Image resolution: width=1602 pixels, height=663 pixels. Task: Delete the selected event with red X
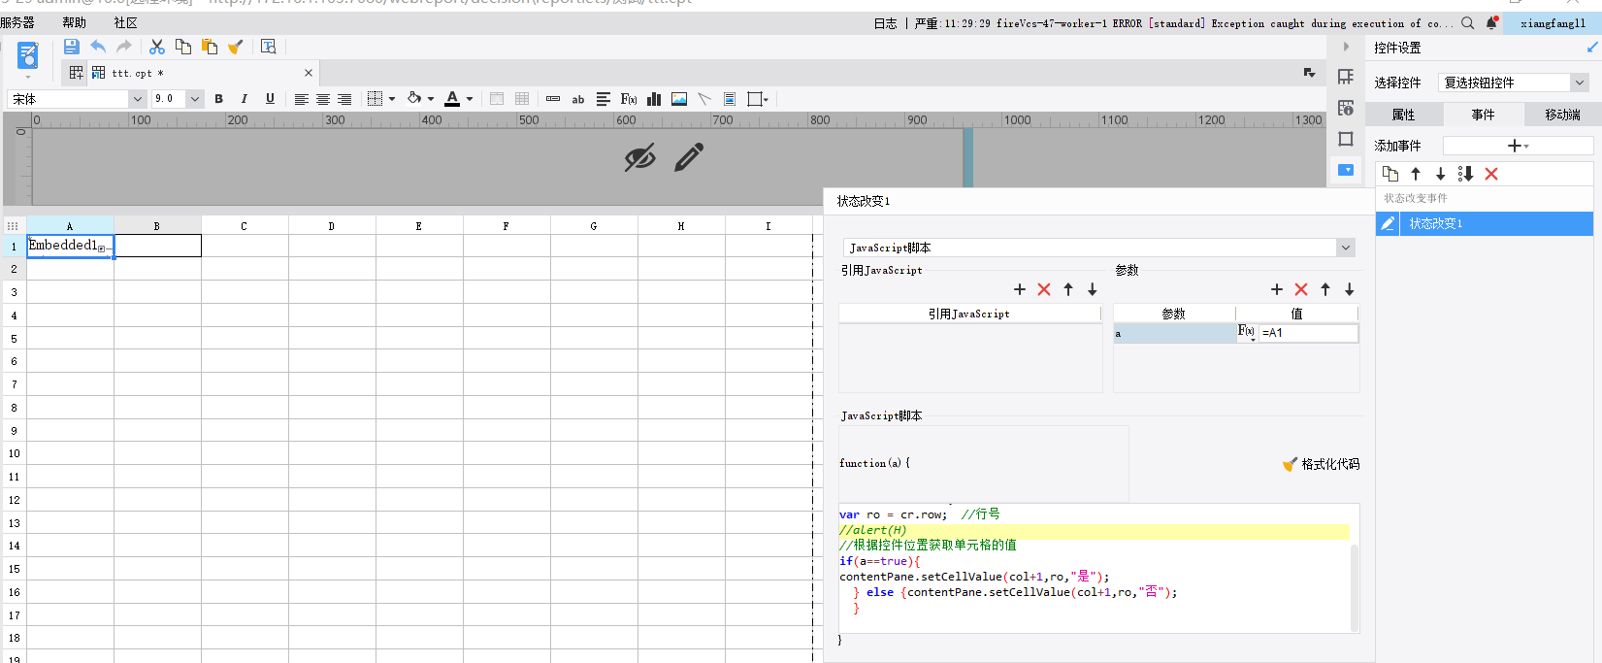point(1491,174)
